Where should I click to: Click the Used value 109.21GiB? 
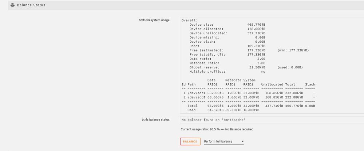point(257,46)
